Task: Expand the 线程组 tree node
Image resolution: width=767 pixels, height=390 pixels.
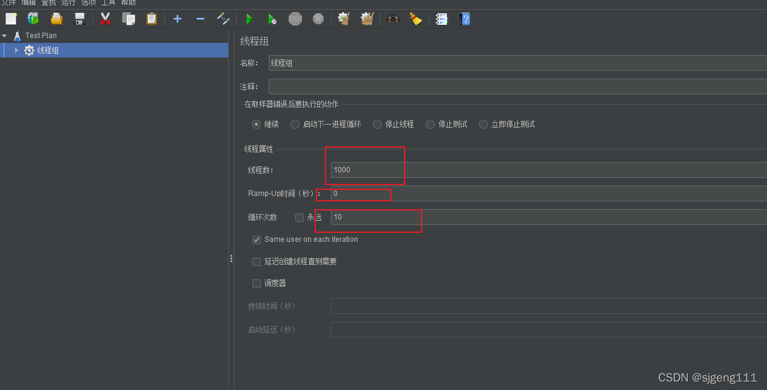Action: 16,50
